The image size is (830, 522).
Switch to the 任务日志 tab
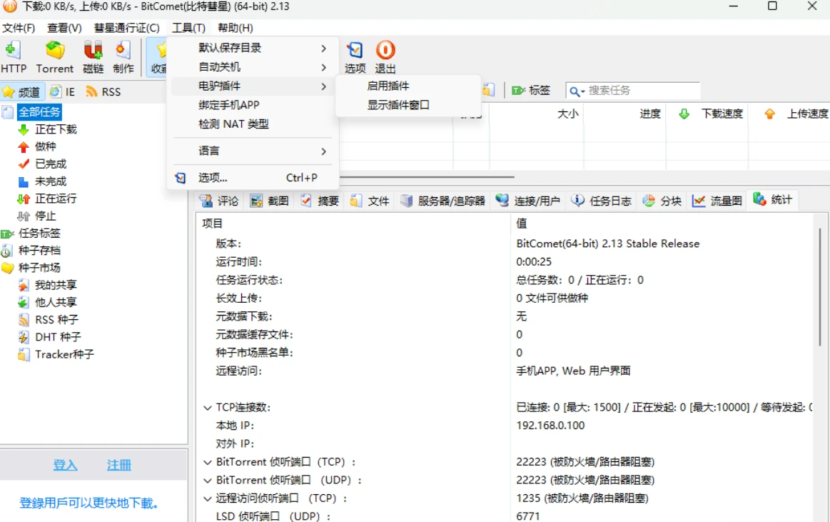(602, 201)
